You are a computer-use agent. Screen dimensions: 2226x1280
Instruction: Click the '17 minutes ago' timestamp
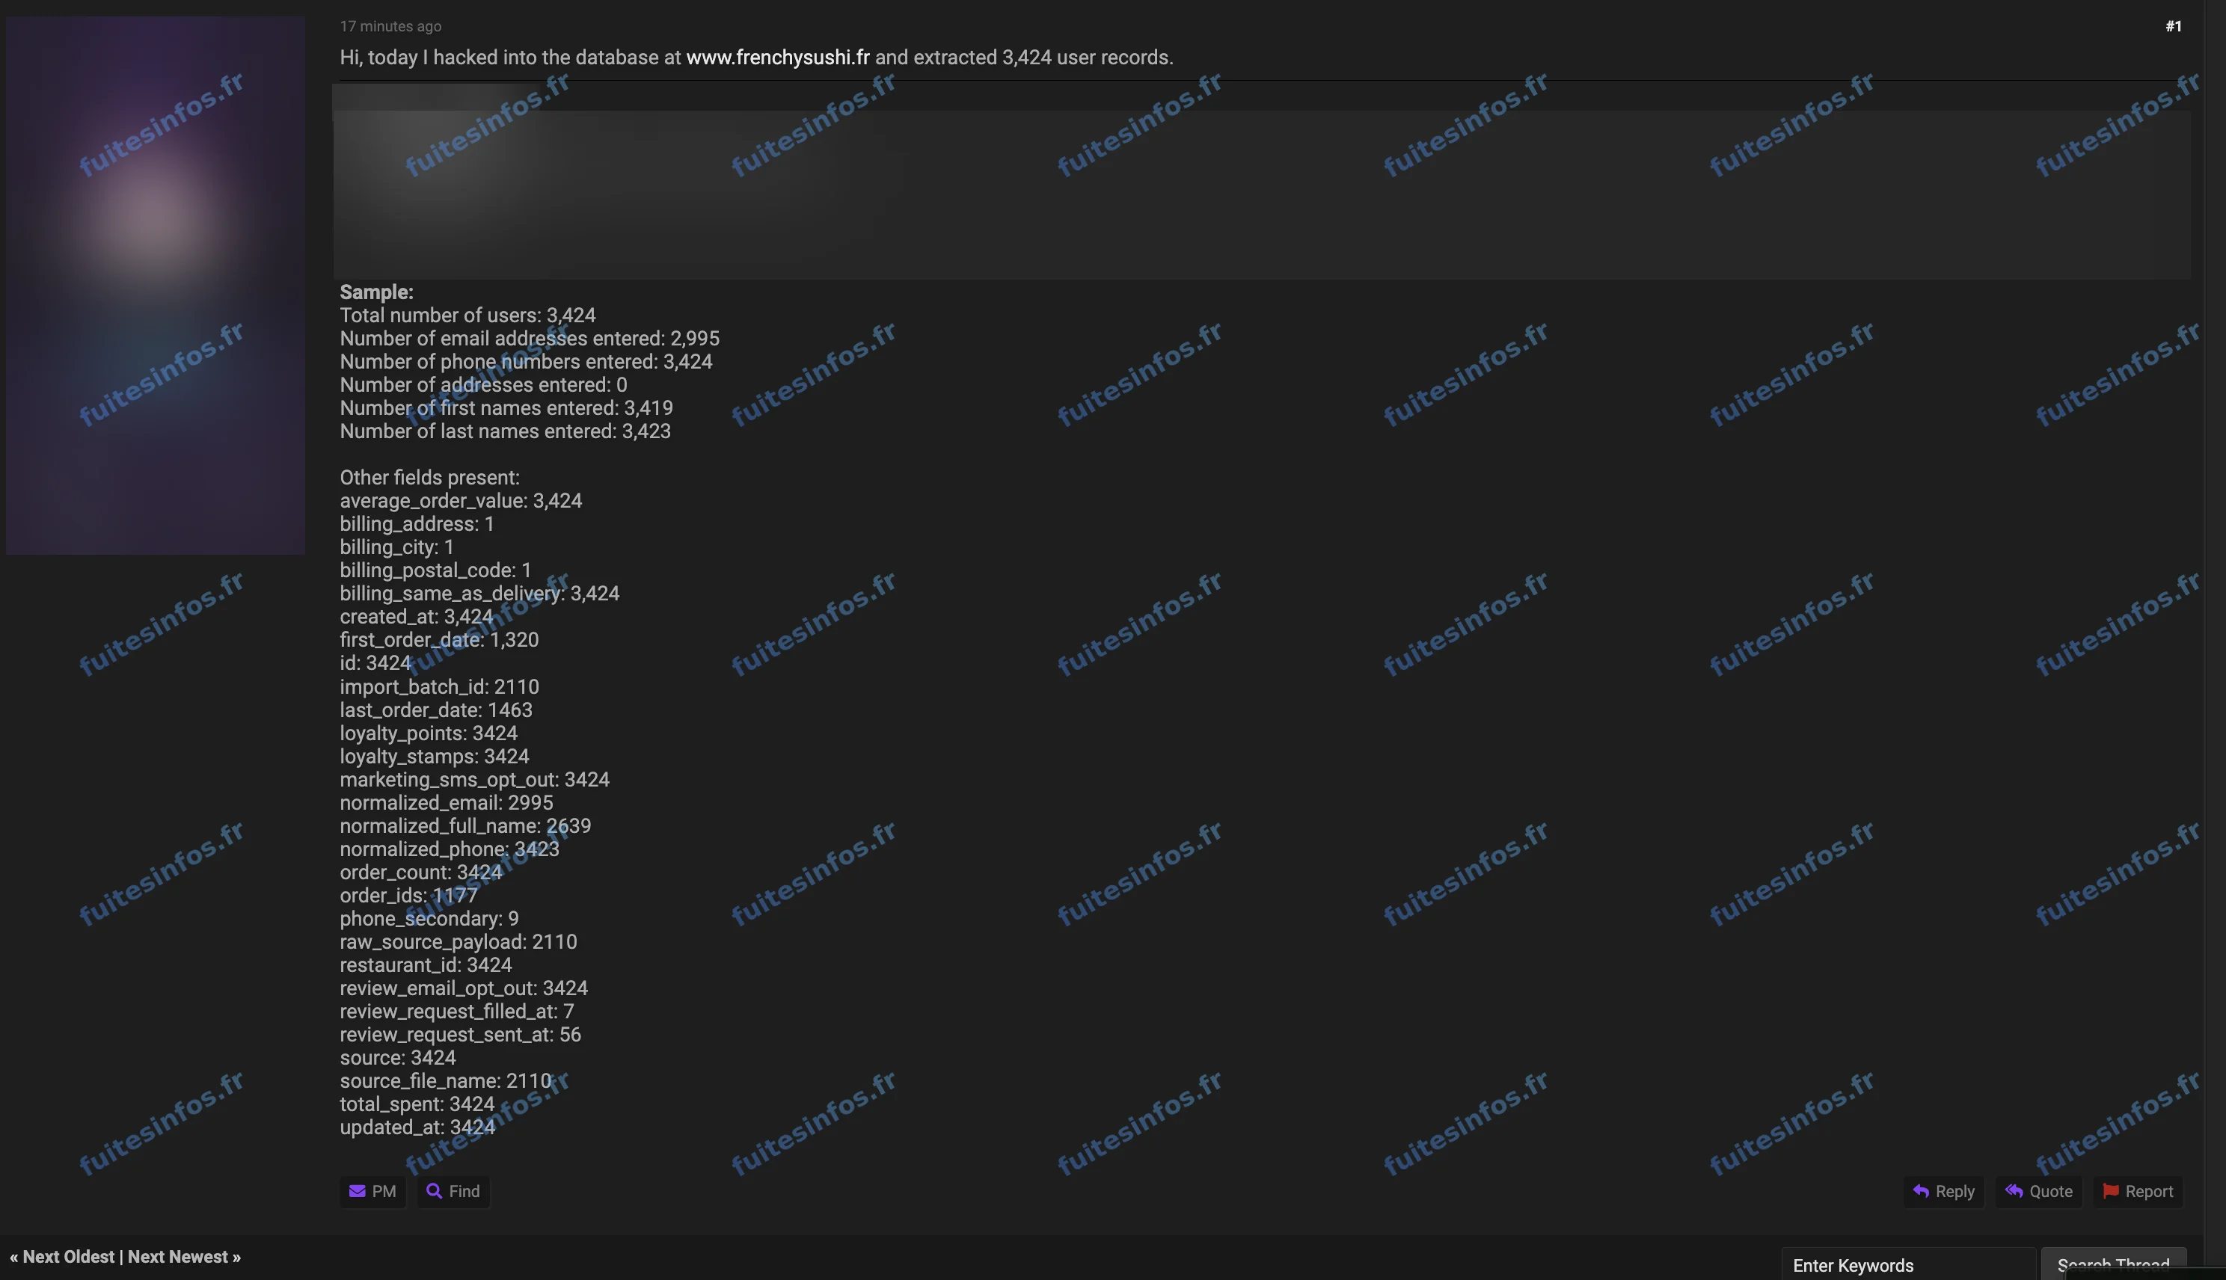[x=390, y=26]
